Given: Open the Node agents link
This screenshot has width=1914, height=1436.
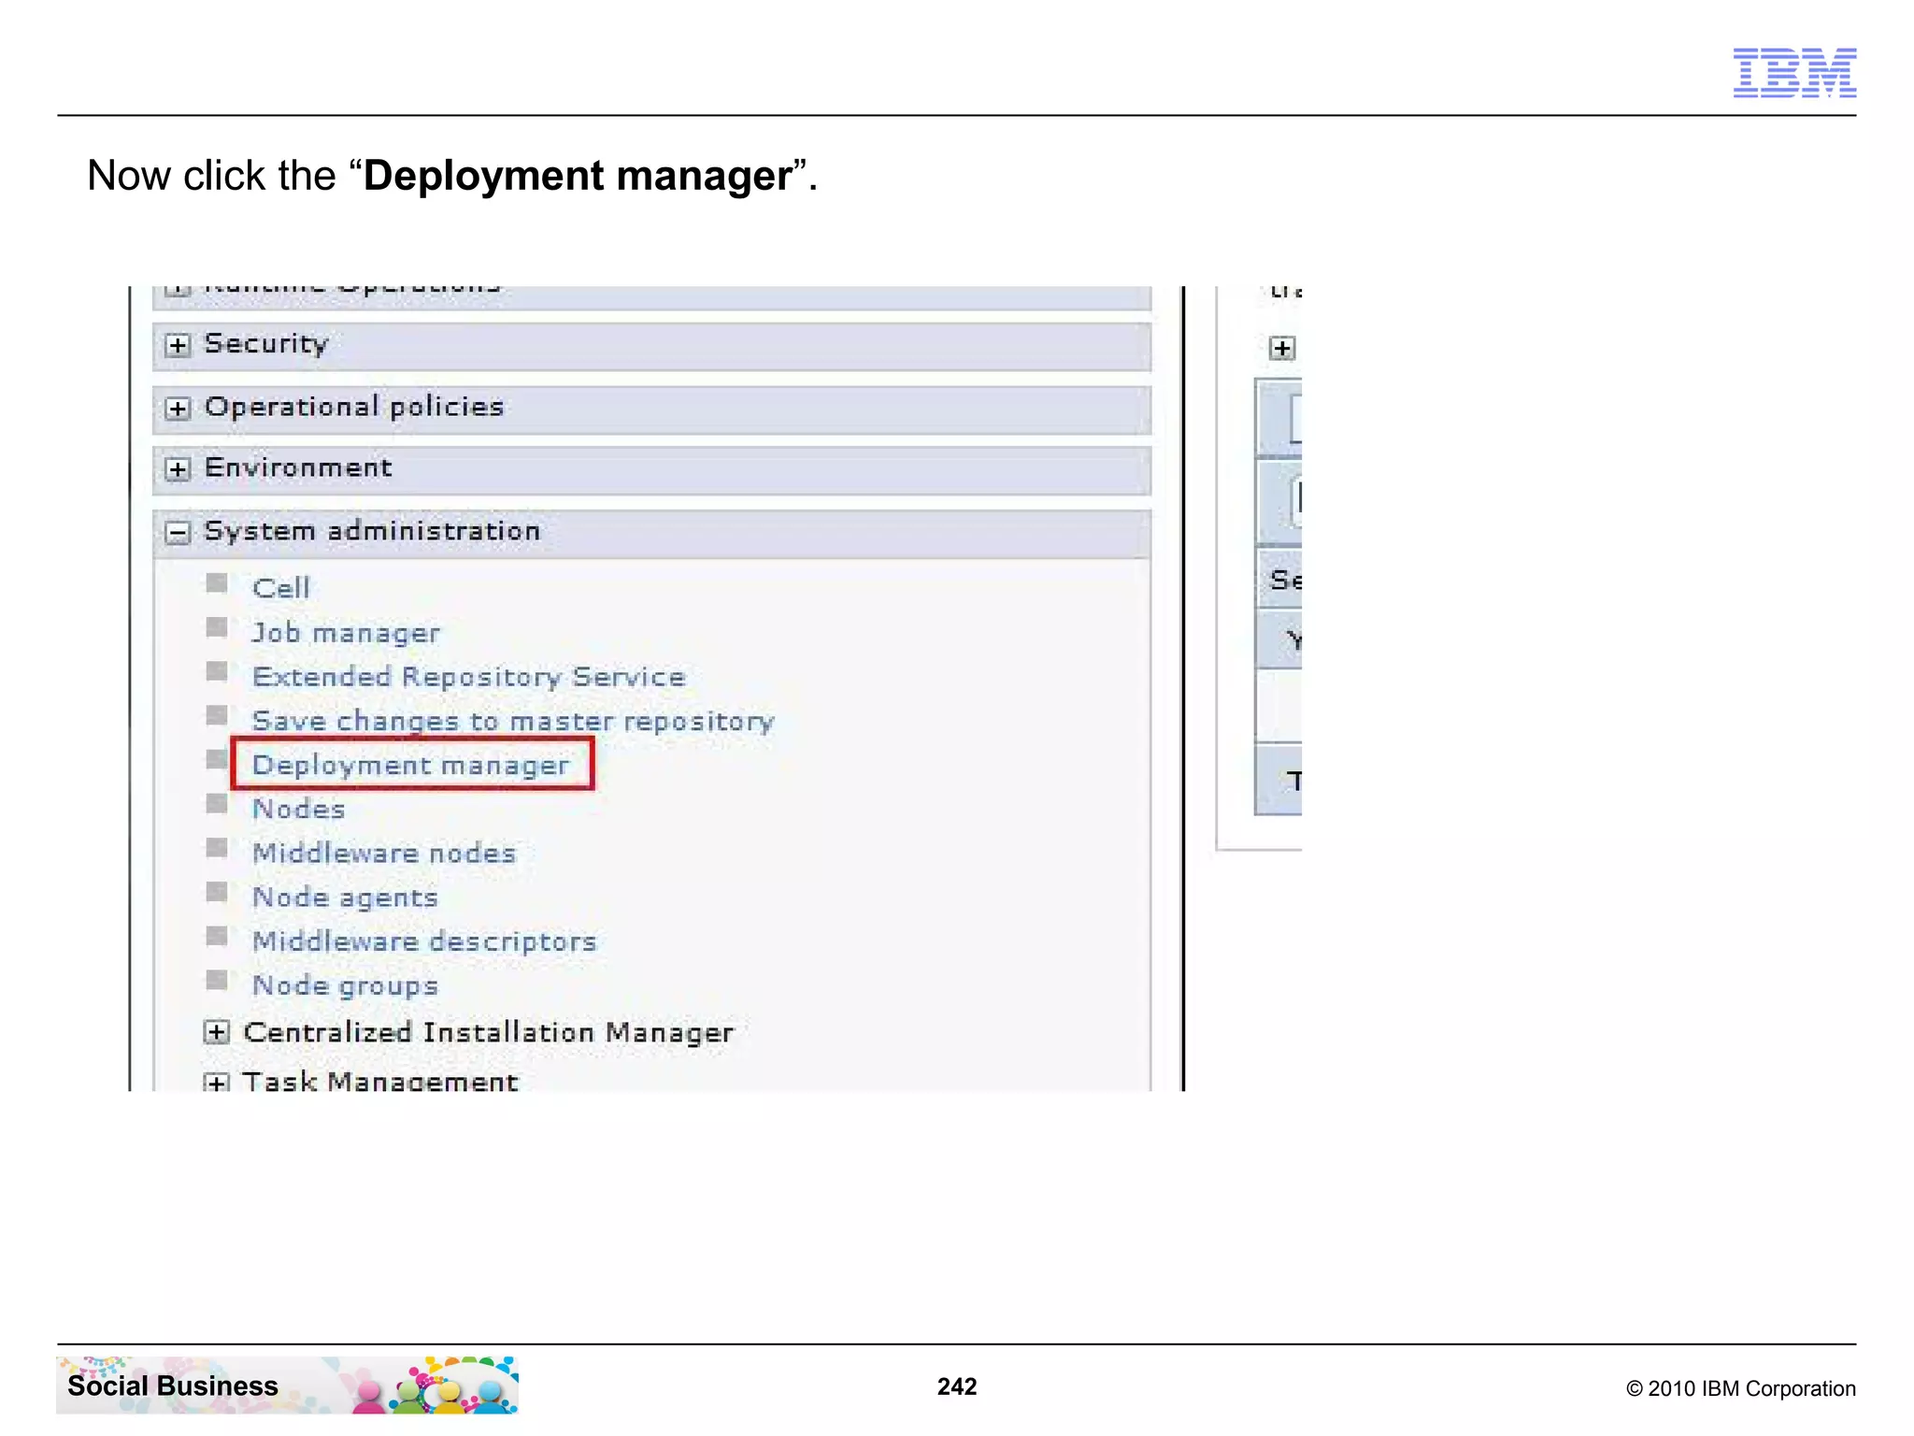Looking at the screenshot, I should [x=345, y=897].
